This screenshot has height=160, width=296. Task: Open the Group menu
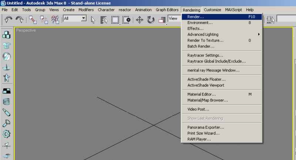[40, 10]
